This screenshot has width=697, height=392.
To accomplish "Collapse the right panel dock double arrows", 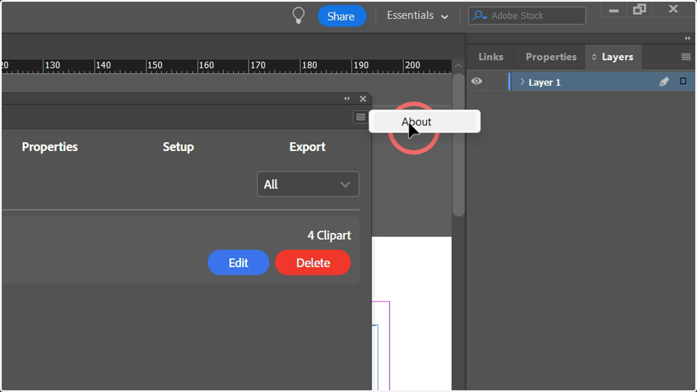I will tap(688, 38).
